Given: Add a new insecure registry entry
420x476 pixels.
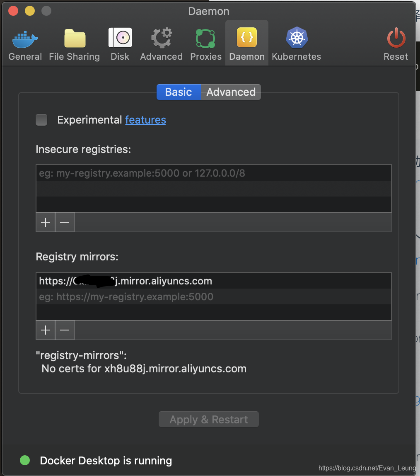Looking at the screenshot, I should 45,222.
